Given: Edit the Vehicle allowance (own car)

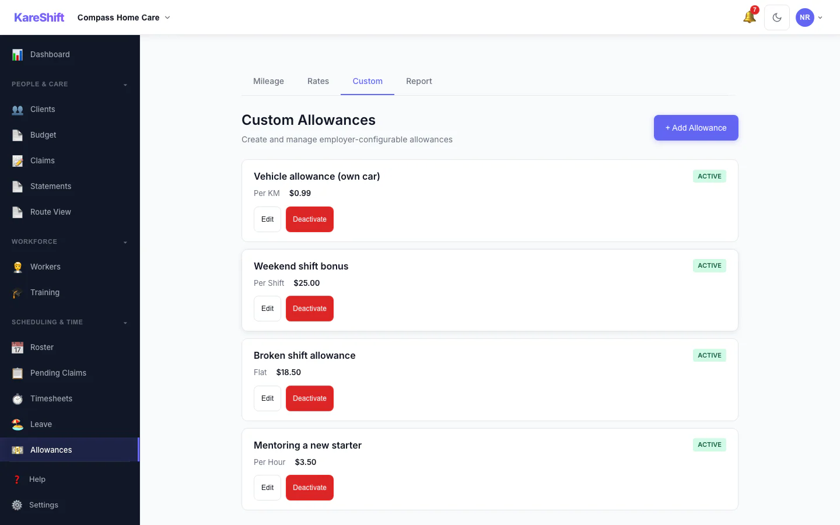Looking at the screenshot, I should tap(267, 219).
